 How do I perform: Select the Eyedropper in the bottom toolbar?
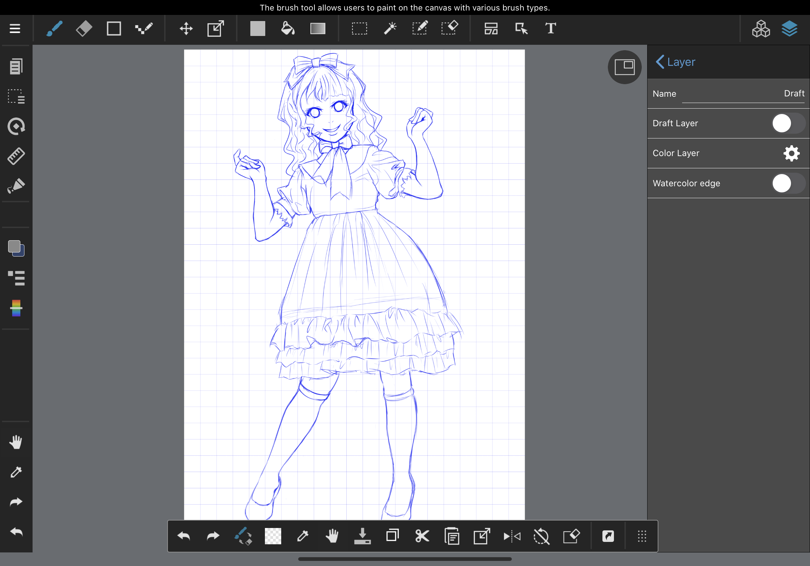pos(303,536)
